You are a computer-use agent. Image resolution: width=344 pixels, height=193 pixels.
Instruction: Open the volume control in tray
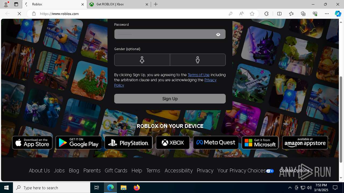coord(309,188)
